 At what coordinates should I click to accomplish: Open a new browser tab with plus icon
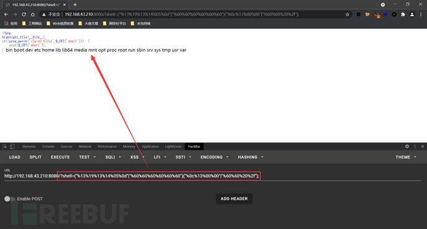pos(75,4)
